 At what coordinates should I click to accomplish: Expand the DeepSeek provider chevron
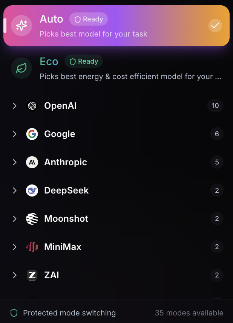tap(15, 190)
